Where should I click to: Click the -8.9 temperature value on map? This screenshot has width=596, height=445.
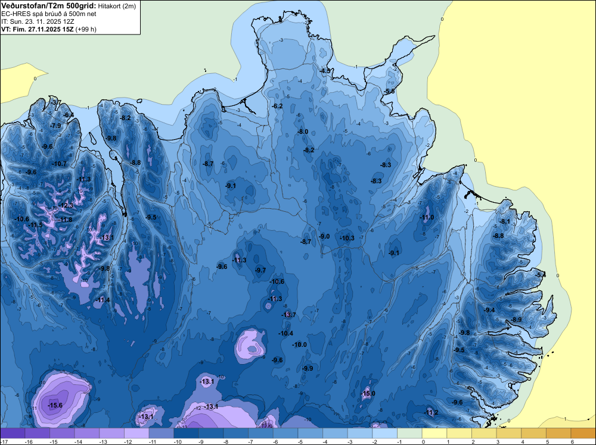tap(516, 319)
